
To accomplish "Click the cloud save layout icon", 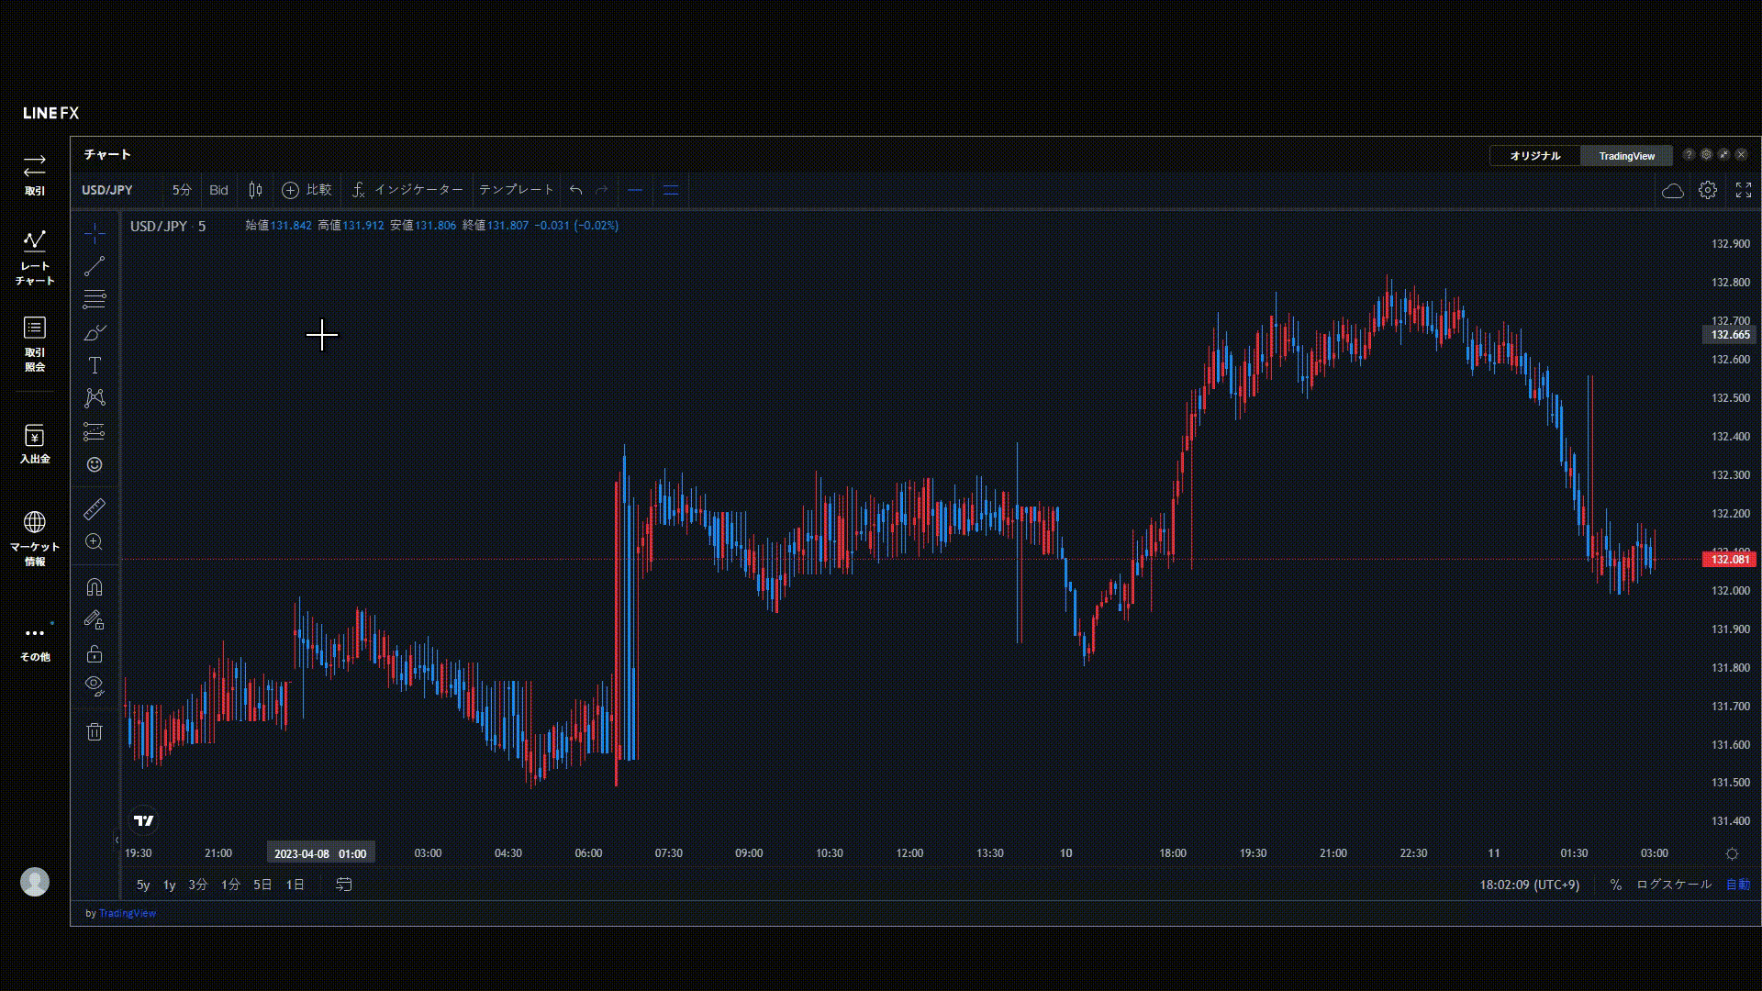I will pos(1672,190).
